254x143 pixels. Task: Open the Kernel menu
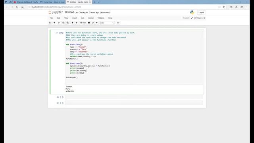[91, 18]
